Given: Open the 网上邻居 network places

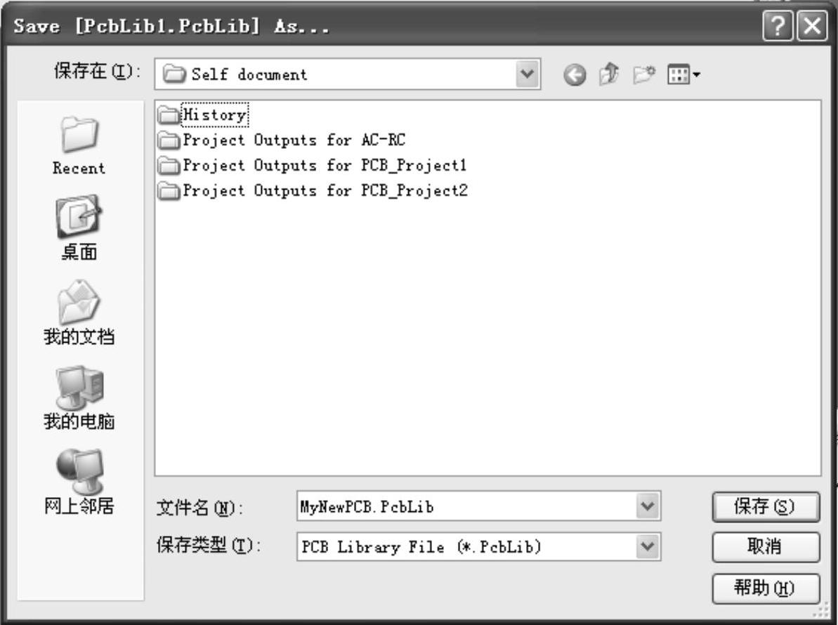Looking at the screenshot, I should [x=79, y=481].
